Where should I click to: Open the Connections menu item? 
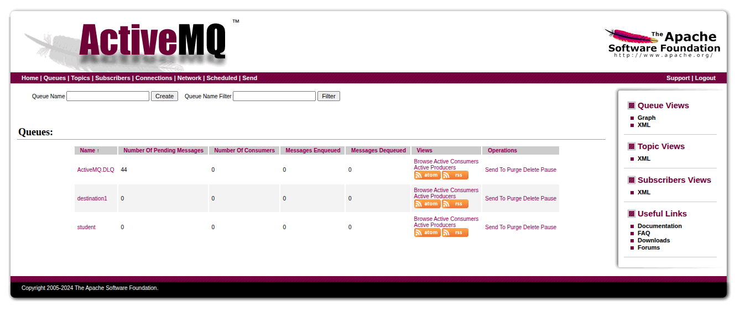[154, 78]
